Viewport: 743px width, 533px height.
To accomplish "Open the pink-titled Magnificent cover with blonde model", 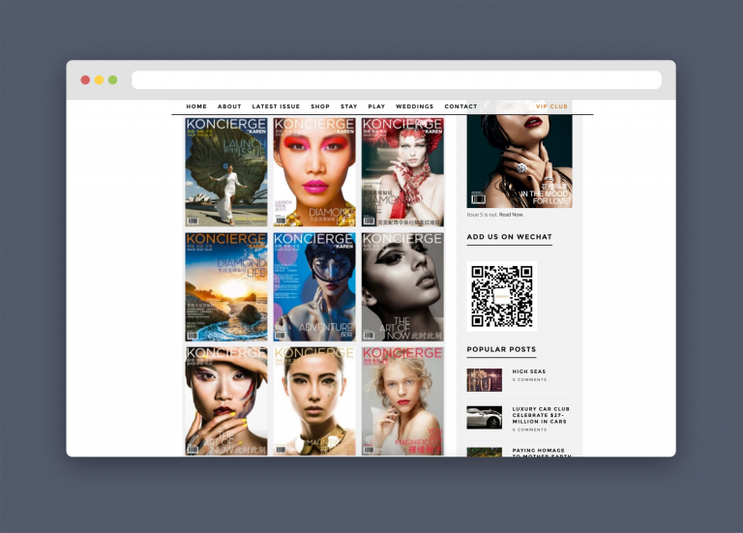I will point(402,400).
